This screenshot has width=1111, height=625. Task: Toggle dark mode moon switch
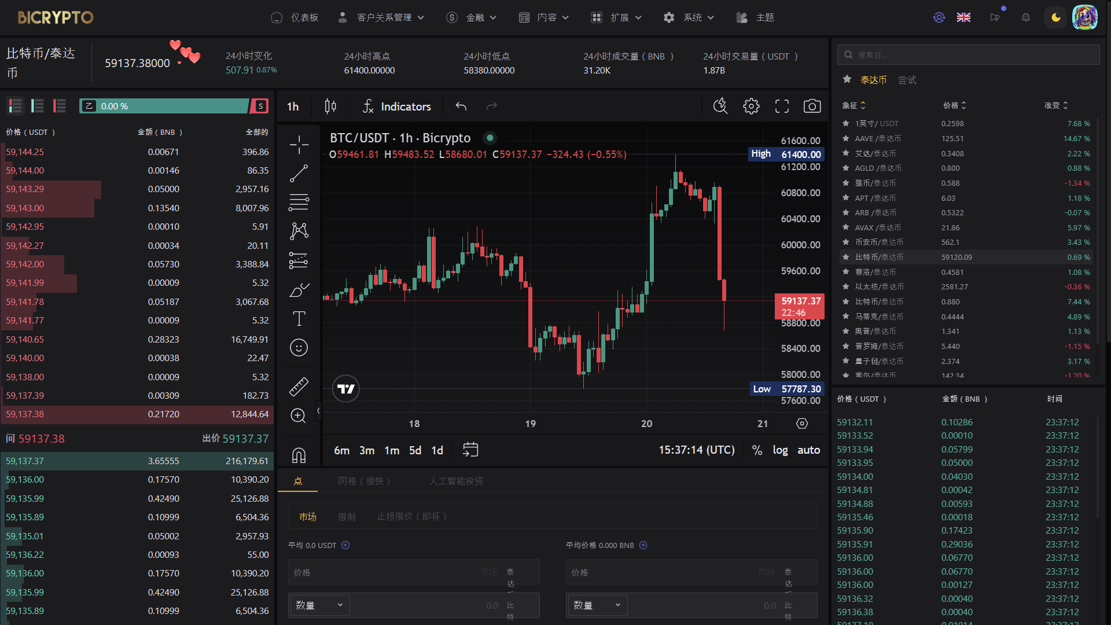coord(1055,17)
